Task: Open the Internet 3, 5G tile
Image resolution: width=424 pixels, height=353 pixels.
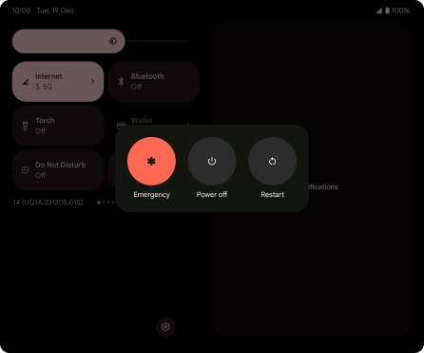Action: pos(58,82)
